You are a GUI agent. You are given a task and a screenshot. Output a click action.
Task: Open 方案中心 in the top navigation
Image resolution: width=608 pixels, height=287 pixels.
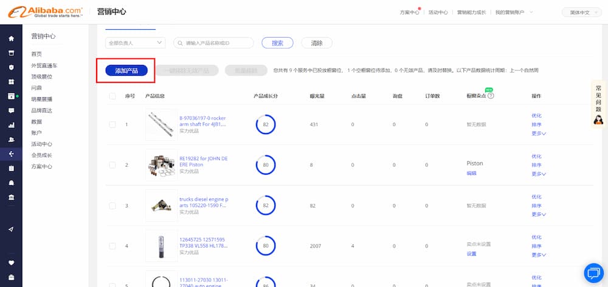[409, 12]
